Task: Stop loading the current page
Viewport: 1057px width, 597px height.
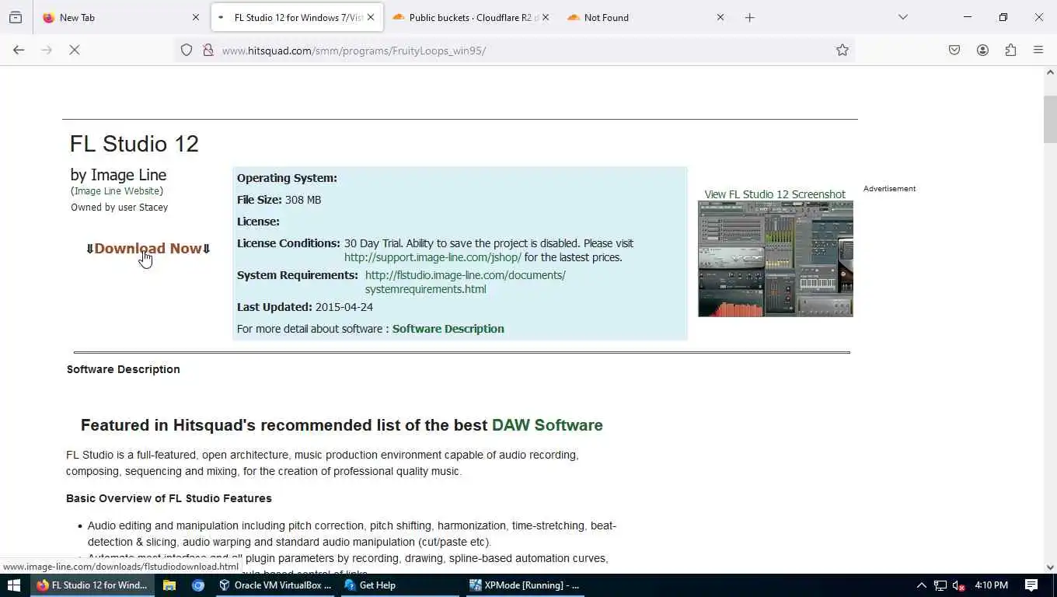Action: (x=75, y=50)
